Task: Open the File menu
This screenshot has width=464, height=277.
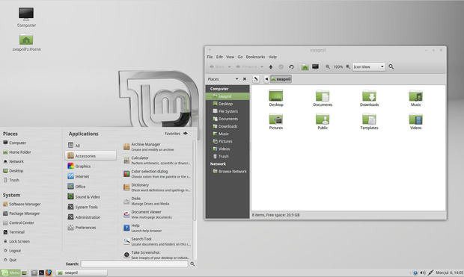Action: click(x=210, y=57)
